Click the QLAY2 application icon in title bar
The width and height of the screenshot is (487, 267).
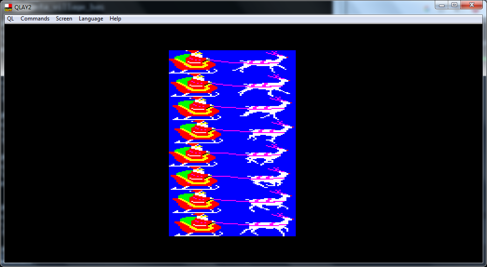8,7
